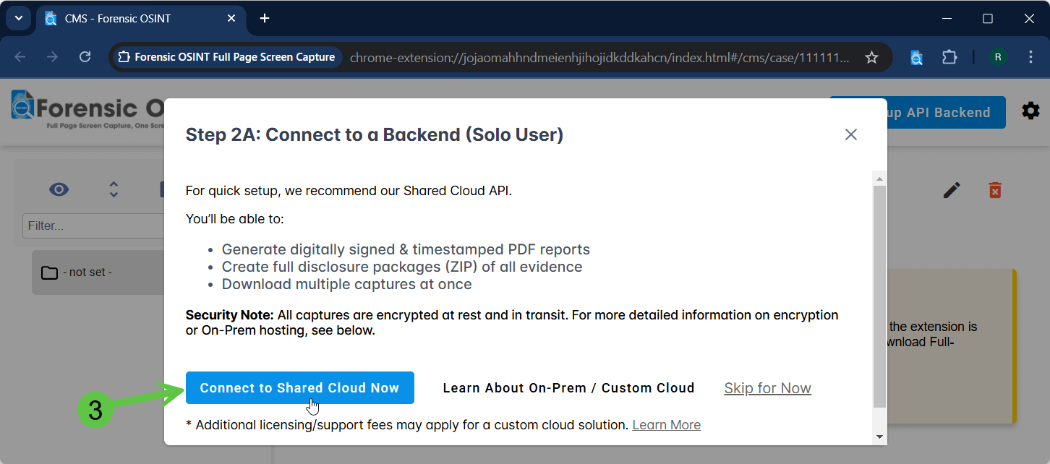Open the Chrome extensions puzzle icon
This screenshot has height=464, width=1050.
coord(949,57)
